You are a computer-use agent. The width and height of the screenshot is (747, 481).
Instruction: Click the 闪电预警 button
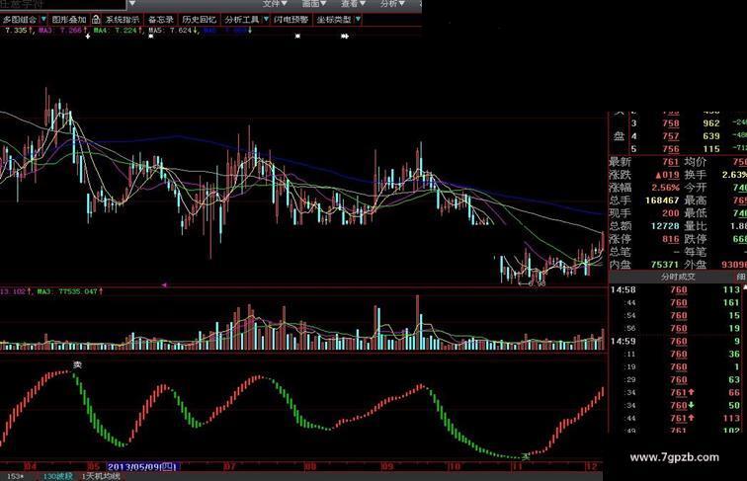[291, 20]
